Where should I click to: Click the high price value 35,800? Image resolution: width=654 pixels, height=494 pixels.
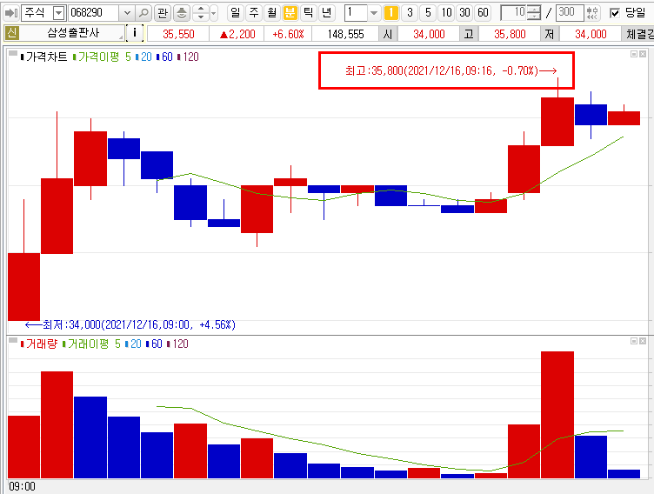pos(510,34)
